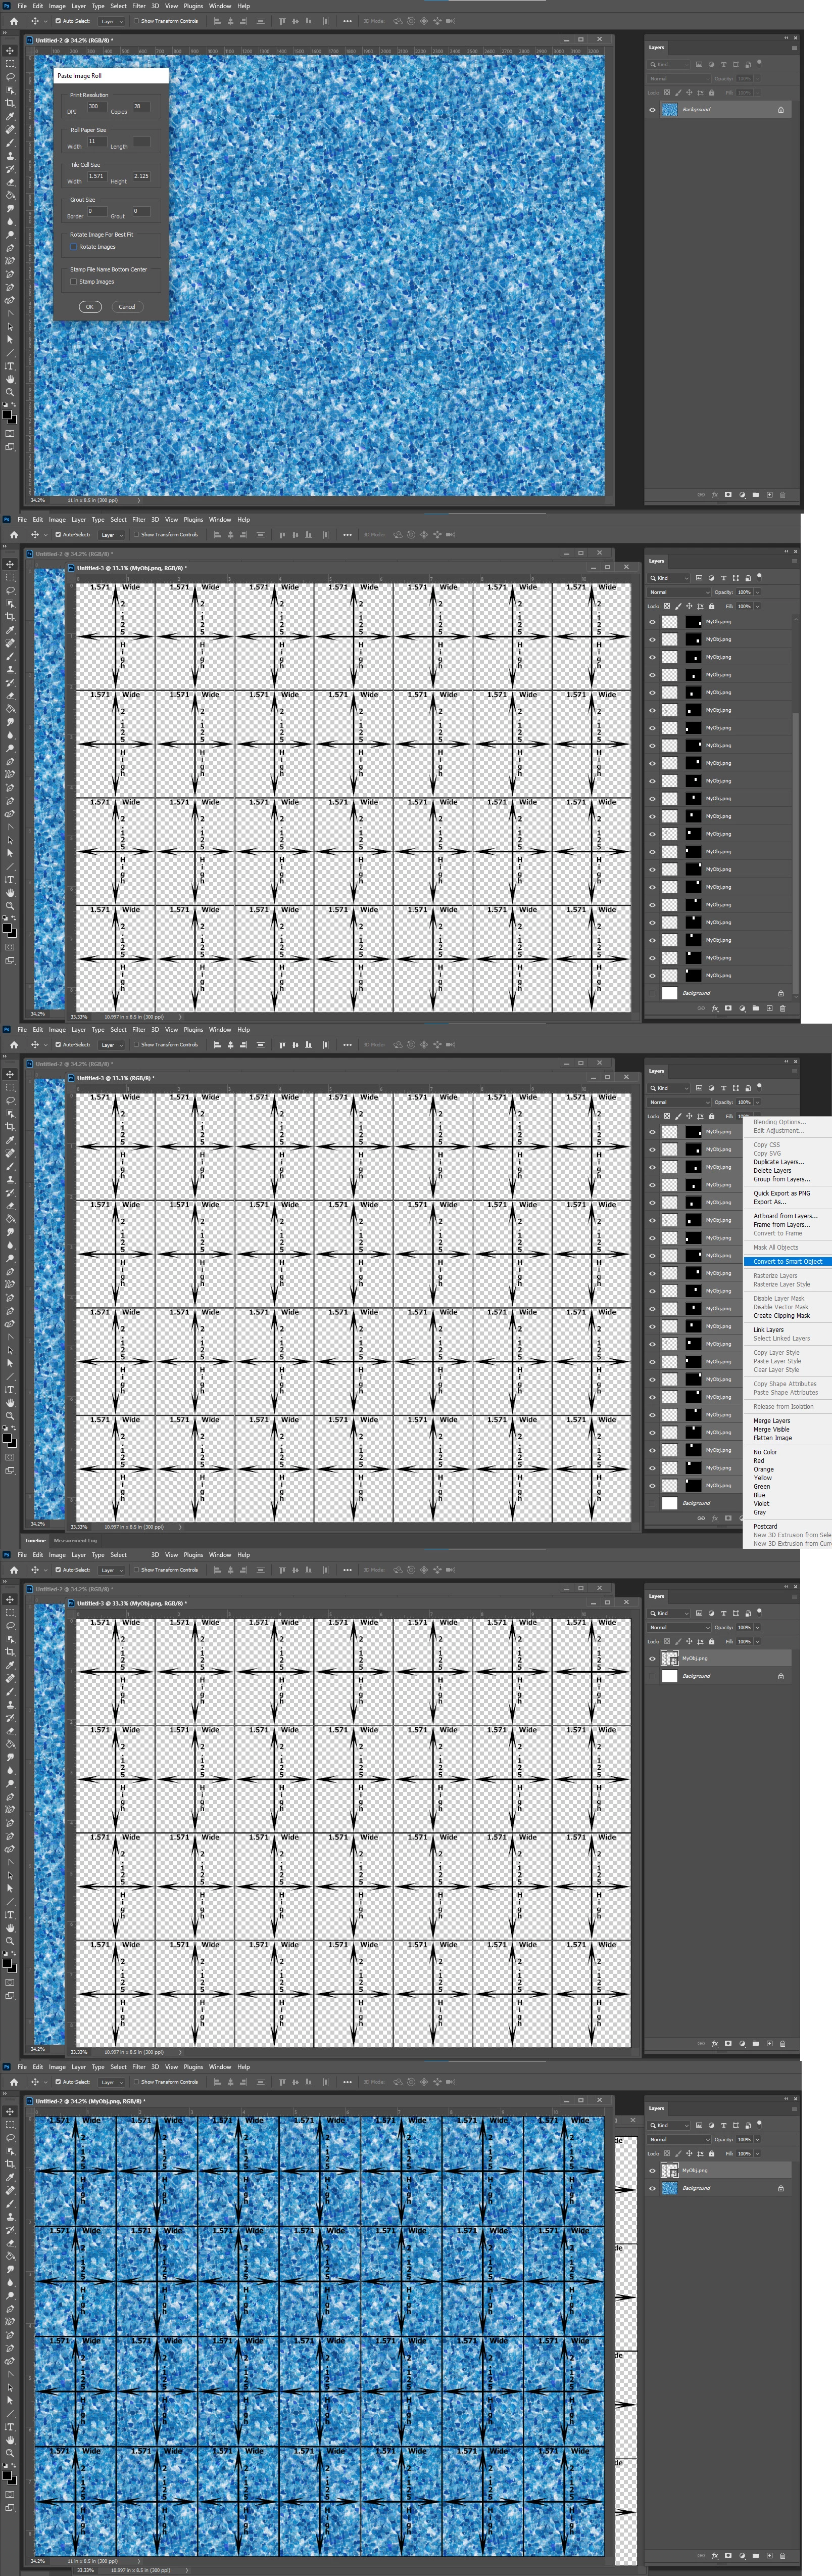Choose Violet color label in context menu

click(761, 1504)
